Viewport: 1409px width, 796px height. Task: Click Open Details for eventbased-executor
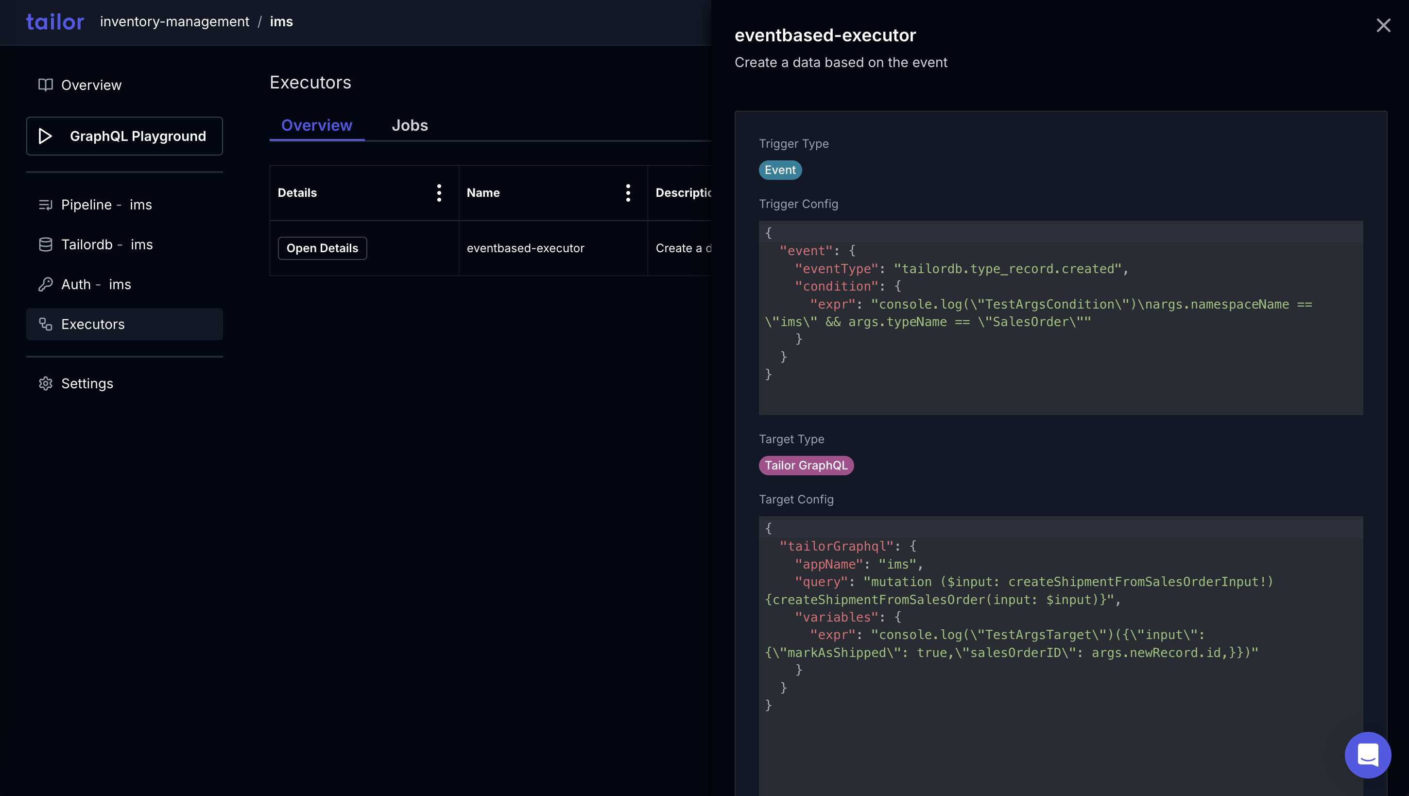coord(322,248)
